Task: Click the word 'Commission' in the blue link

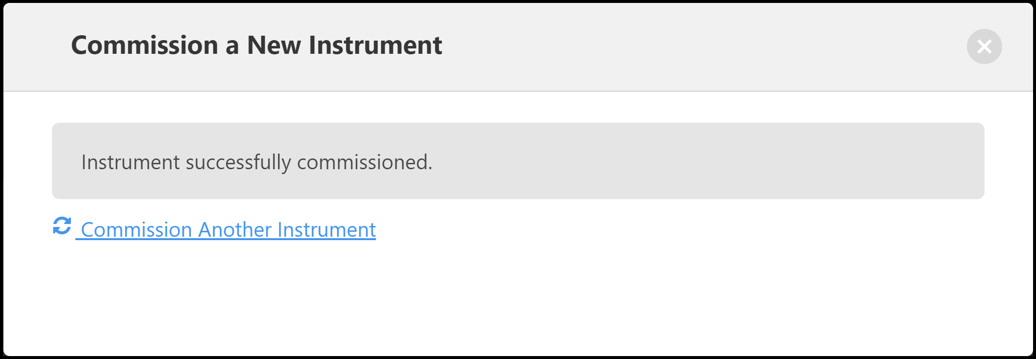Action: click(x=136, y=230)
